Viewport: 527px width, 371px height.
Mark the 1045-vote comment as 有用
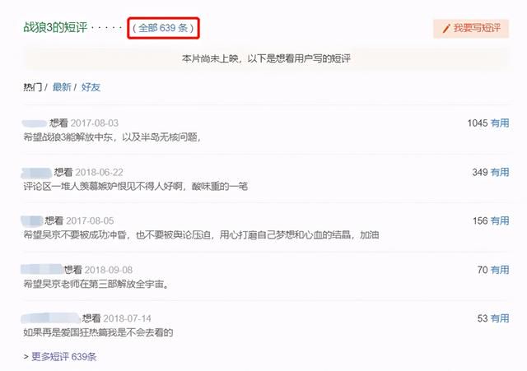tap(500, 123)
